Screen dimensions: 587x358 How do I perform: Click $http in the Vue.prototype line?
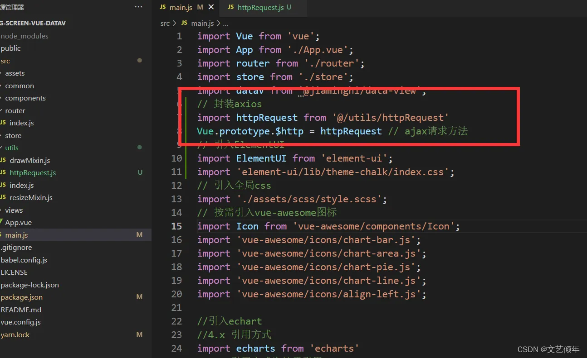coord(289,131)
